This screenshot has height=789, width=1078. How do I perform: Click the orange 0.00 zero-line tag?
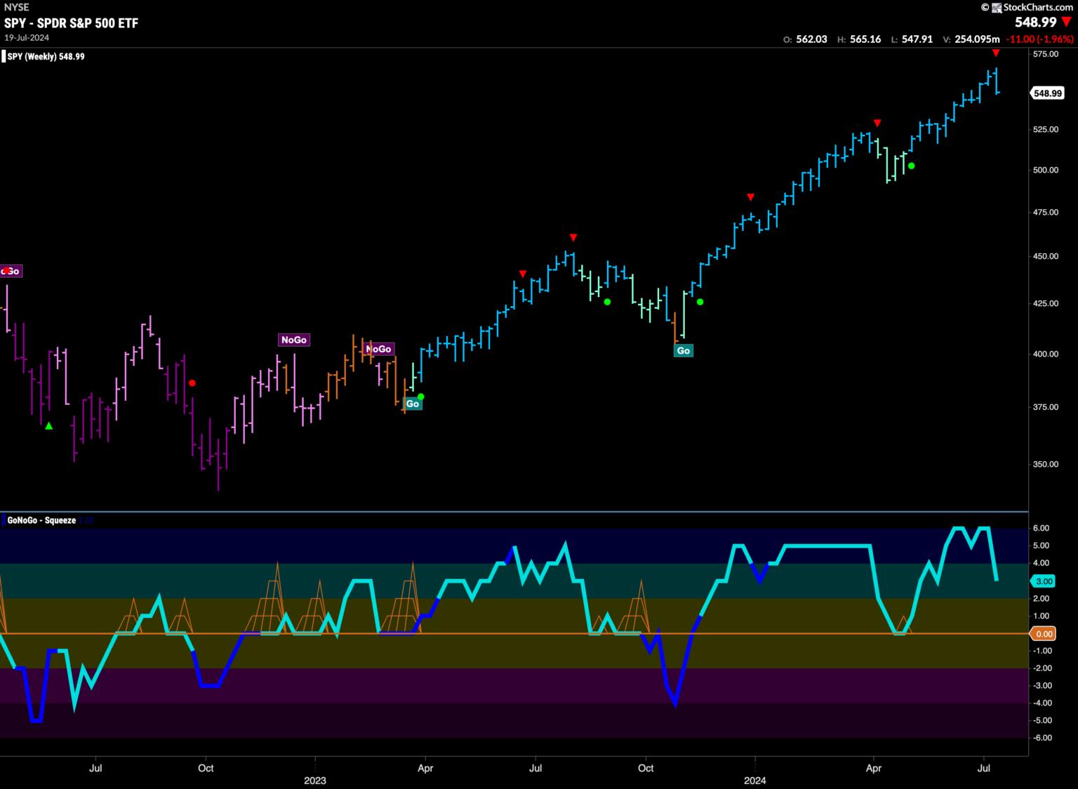pos(1044,634)
